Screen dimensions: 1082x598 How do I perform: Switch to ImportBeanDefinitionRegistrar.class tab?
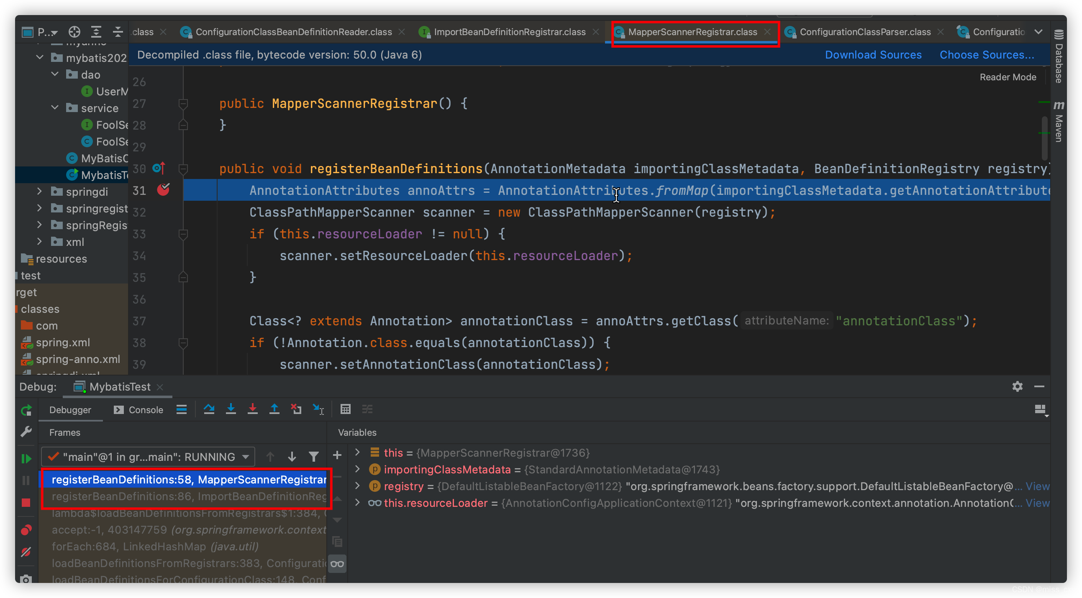(x=509, y=32)
